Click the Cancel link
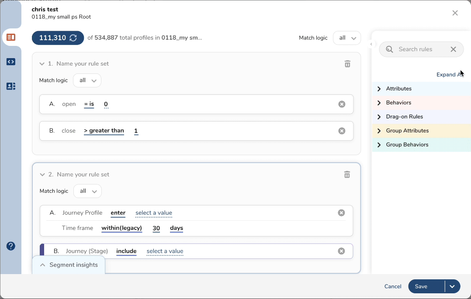This screenshot has width=471, height=299. coord(393,286)
